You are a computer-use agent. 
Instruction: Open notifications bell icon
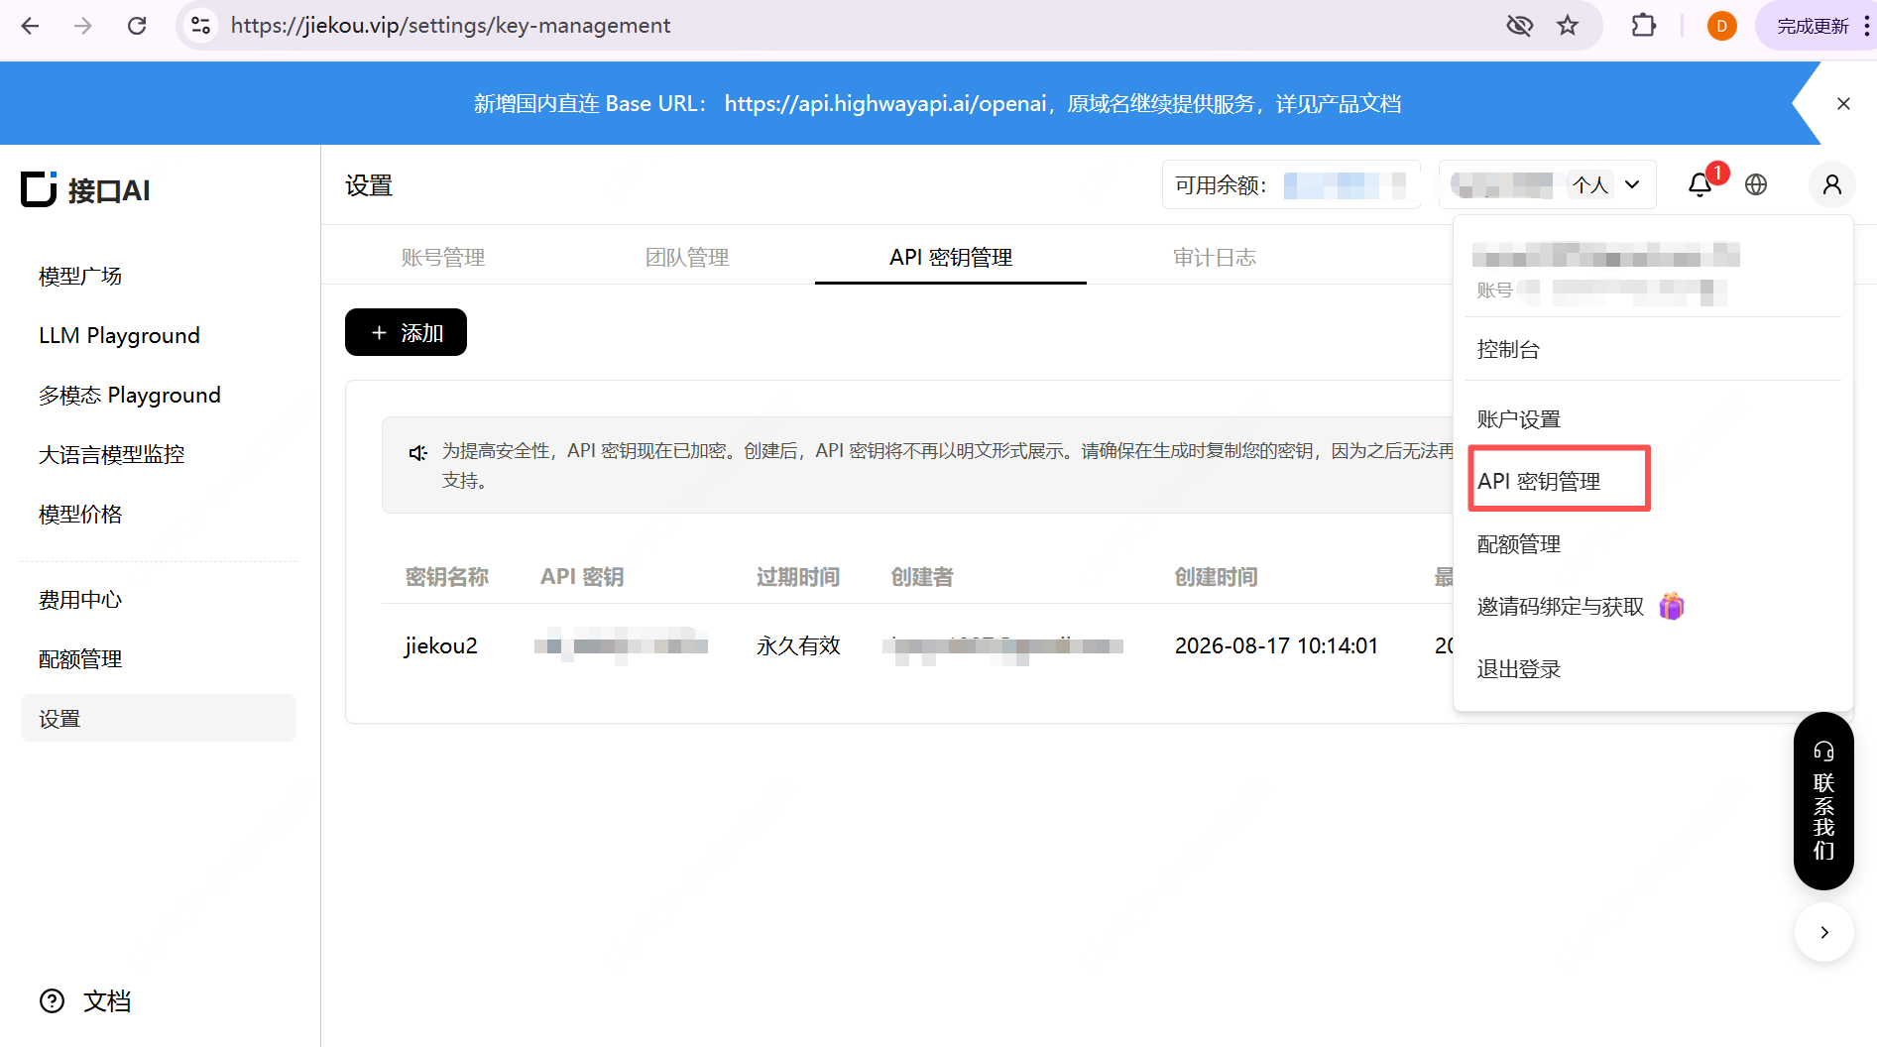(x=1701, y=184)
